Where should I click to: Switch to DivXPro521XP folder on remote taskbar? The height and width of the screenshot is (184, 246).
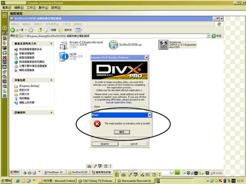(x=79, y=172)
